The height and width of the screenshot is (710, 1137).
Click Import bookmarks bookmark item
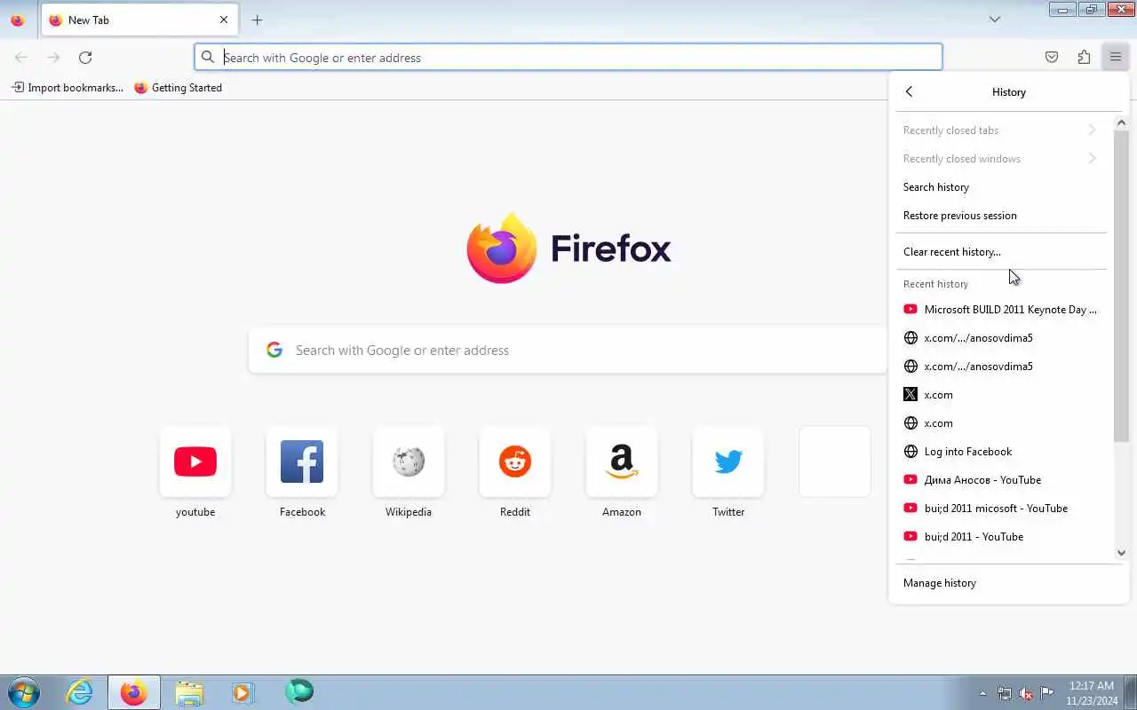pos(68,88)
